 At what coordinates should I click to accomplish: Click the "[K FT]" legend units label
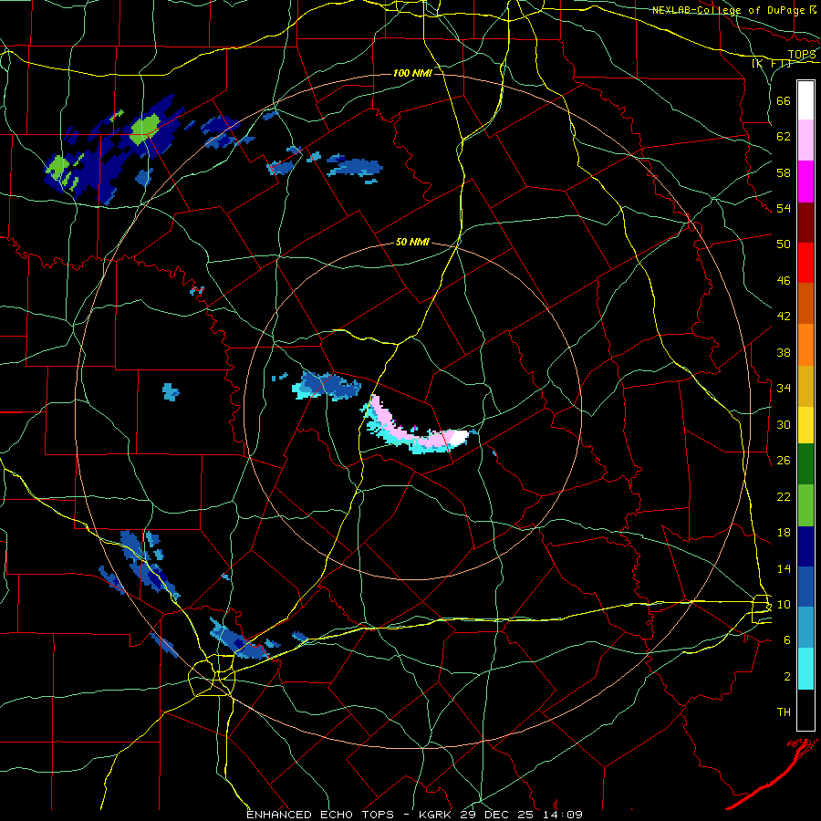[771, 63]
